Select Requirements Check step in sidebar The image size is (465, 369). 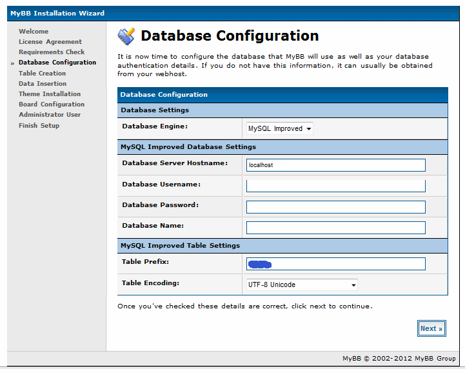point(52,52)
